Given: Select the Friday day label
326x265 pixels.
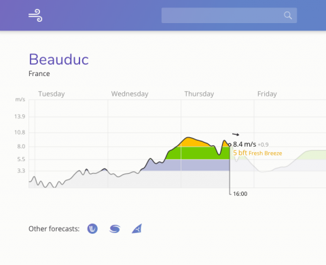Looking at the screenshot, I should coord(267,94).
